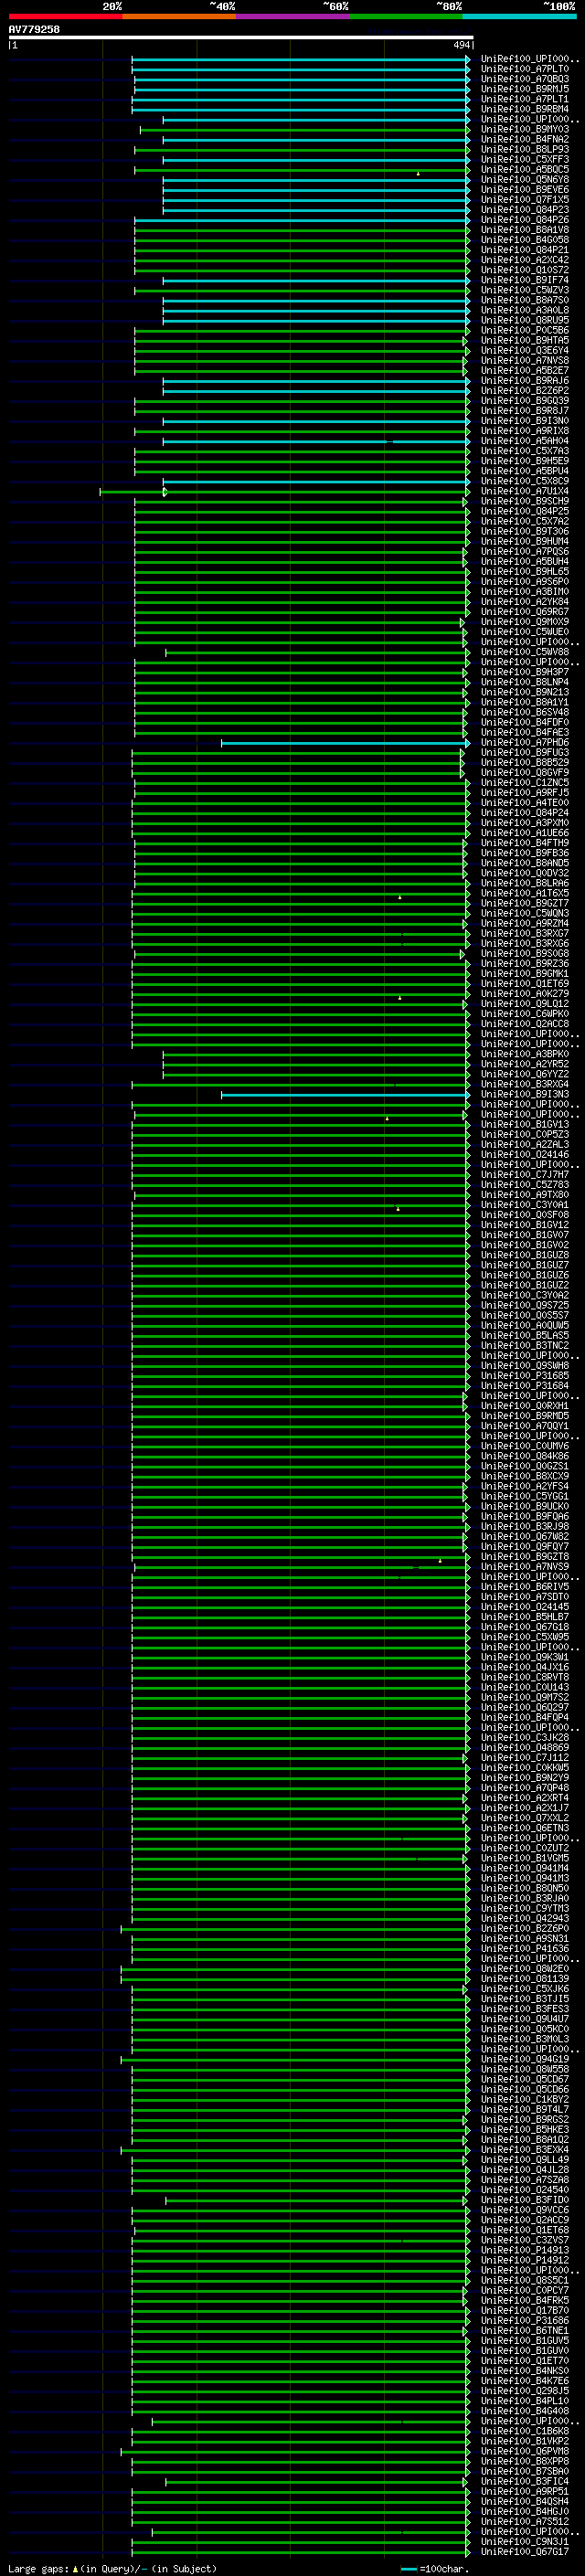Image resolution: width=585 pixels, height=2576 pixels.
Task: Open hit UniRef100_A1UE66
Action: click(x=524, y=833)
